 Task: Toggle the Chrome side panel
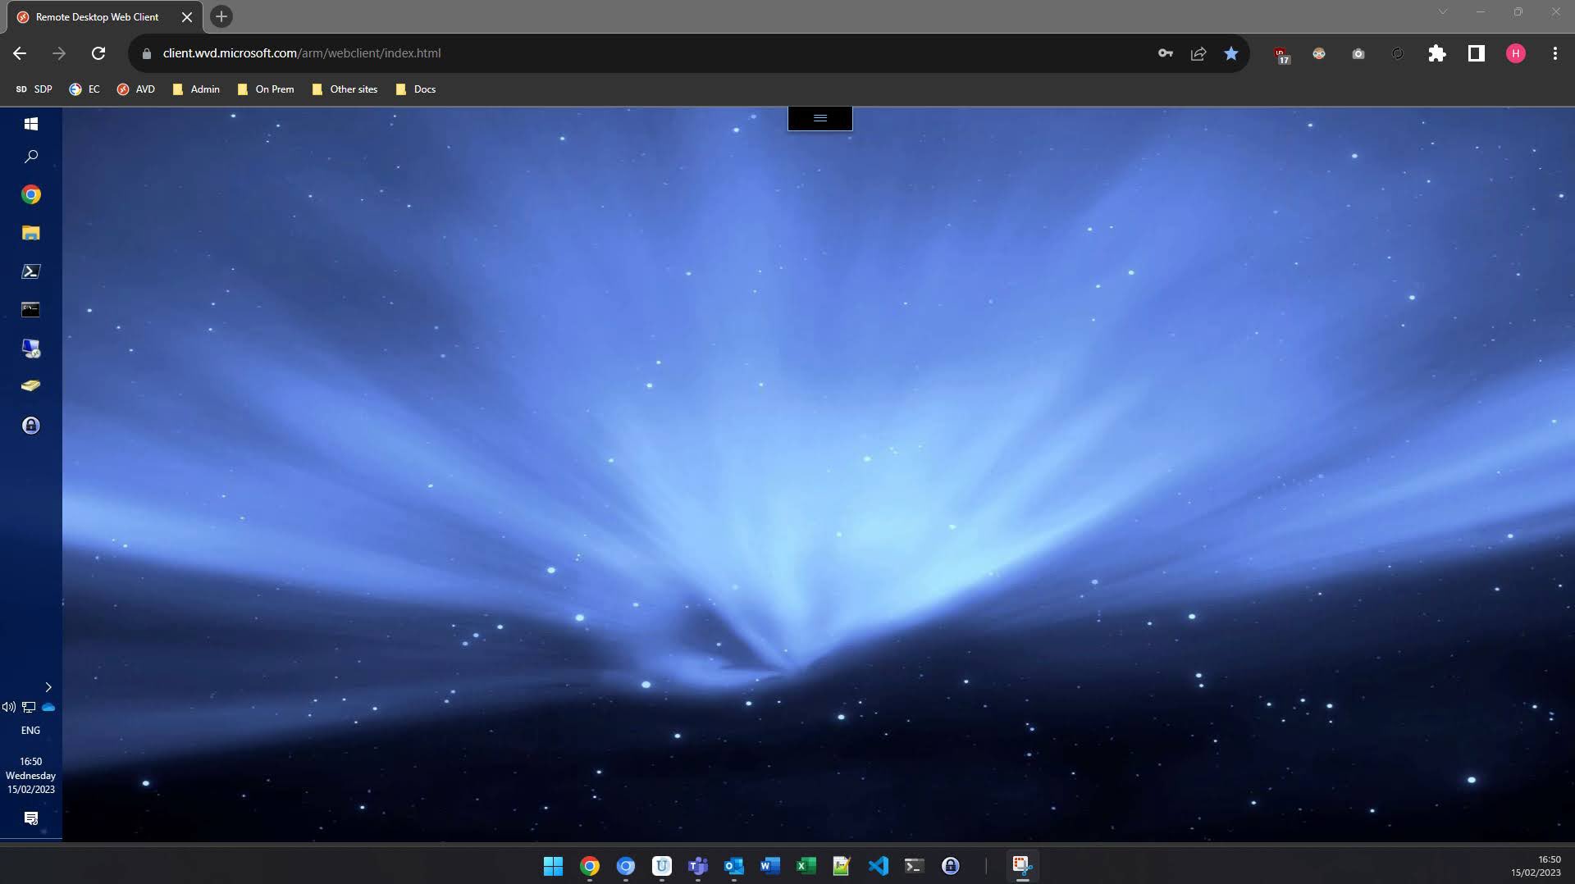pyautogui.click(x=1476, y=53)
